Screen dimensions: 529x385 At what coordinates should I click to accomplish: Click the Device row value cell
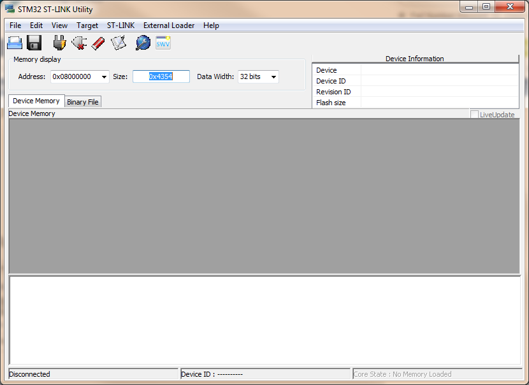pos(439,70)
